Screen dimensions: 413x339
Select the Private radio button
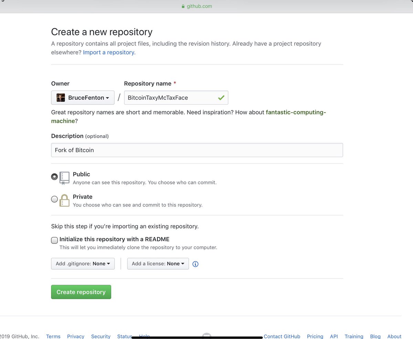pyautogui.click(x=54, y=199)
